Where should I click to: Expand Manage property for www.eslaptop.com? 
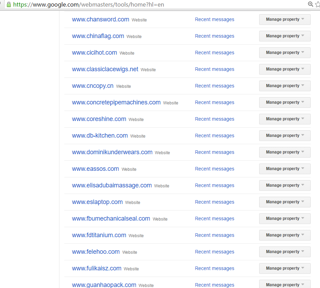point(285,202)
